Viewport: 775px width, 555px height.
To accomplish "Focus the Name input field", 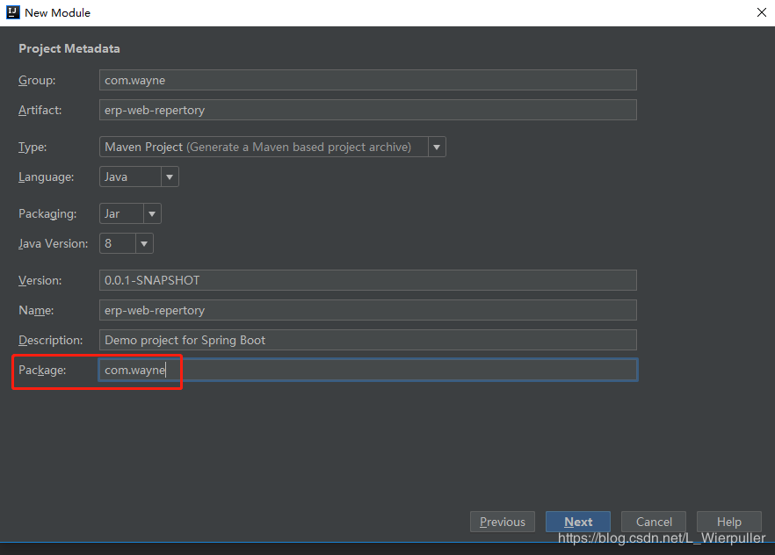I will 367,310.
